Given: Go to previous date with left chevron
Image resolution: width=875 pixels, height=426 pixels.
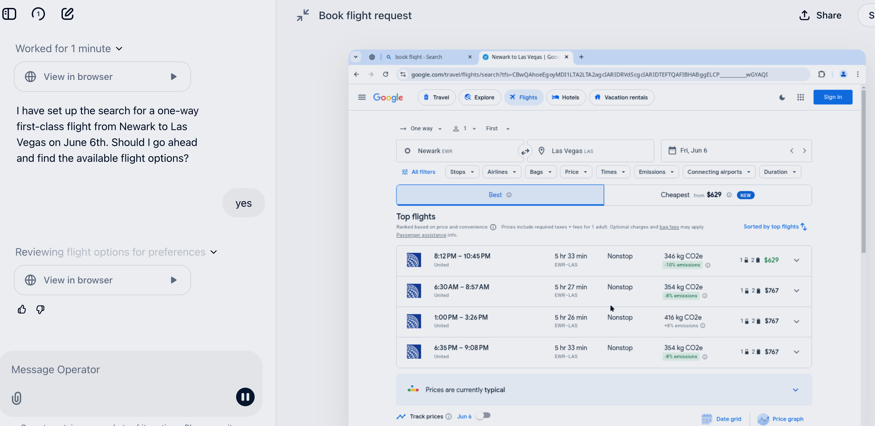Looking at the screenshot, I should pyautogui.click(x=792, y=151).
